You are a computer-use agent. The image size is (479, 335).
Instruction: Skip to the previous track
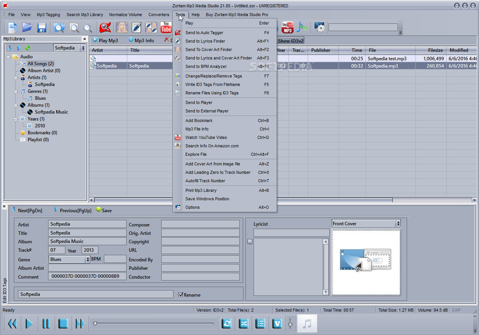click(12, 323)
